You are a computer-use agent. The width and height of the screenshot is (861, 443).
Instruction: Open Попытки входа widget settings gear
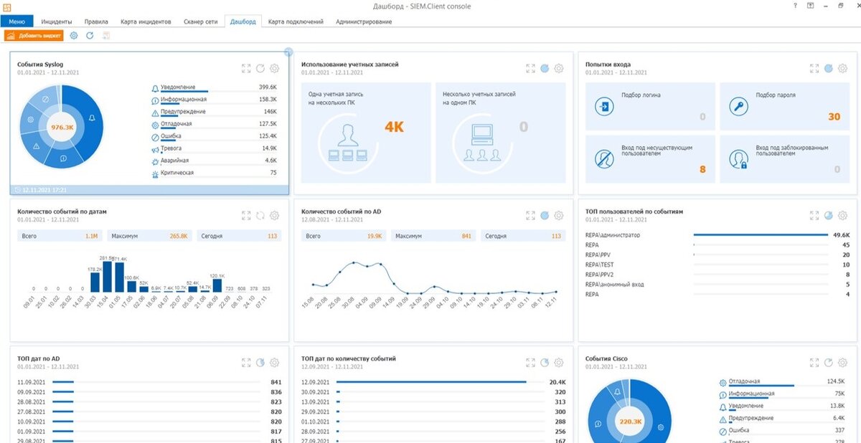(843, 68)
